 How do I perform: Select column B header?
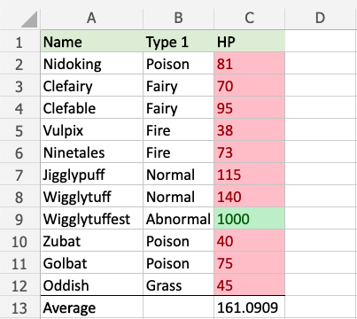pyautogui.click(x=178, y=18)
